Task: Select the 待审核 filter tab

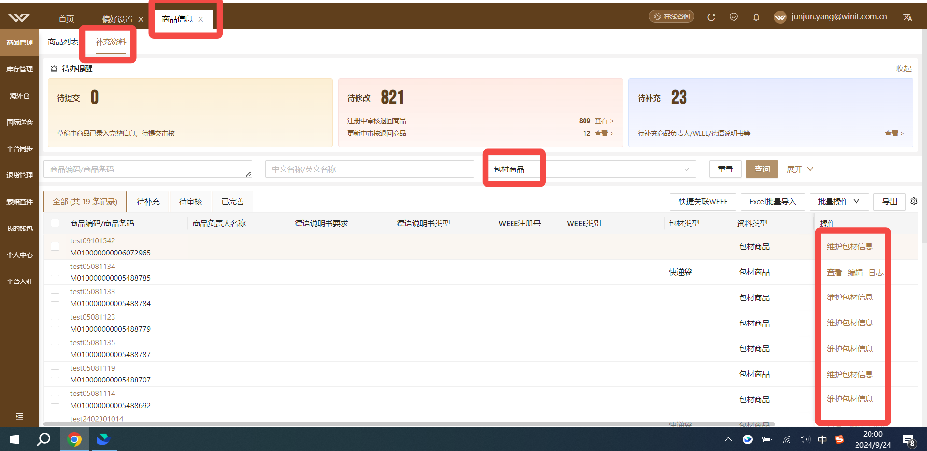Action: pyautogui.click(x=191, y=201)
